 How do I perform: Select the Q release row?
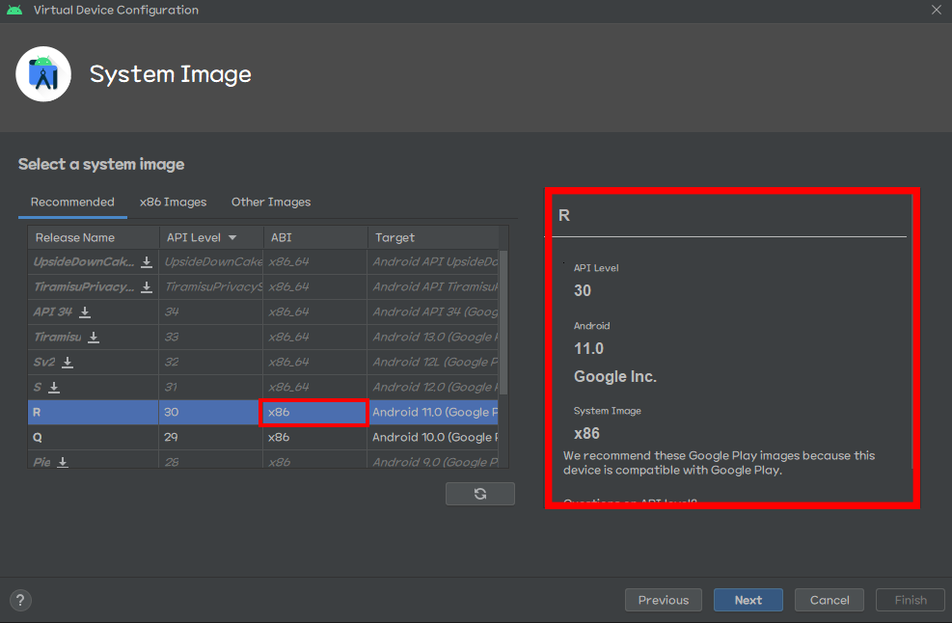[263, 437]
